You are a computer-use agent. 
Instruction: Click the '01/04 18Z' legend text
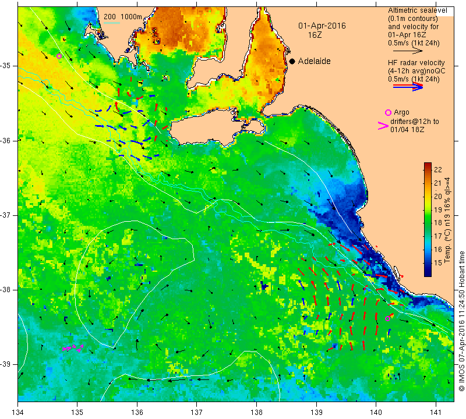[x=407, y=130]
